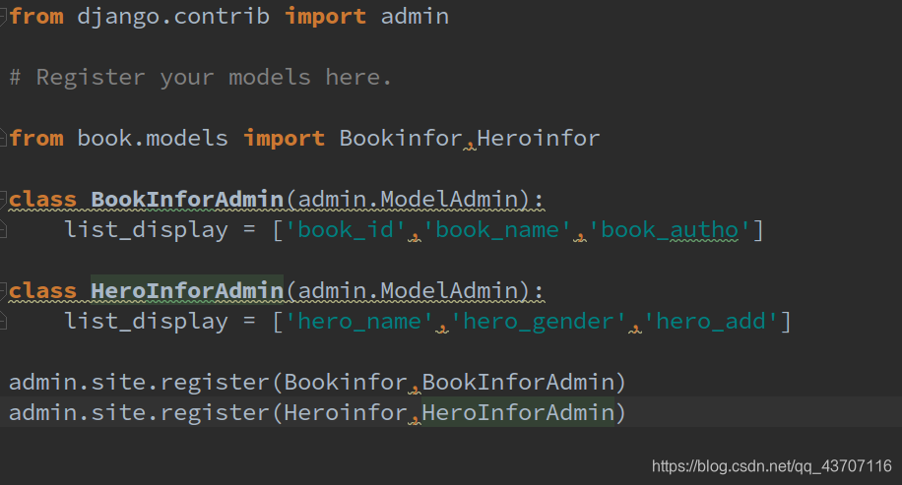Click the 'django.contrib' module text
Screen dimensions: 902x485
point(173,17)
